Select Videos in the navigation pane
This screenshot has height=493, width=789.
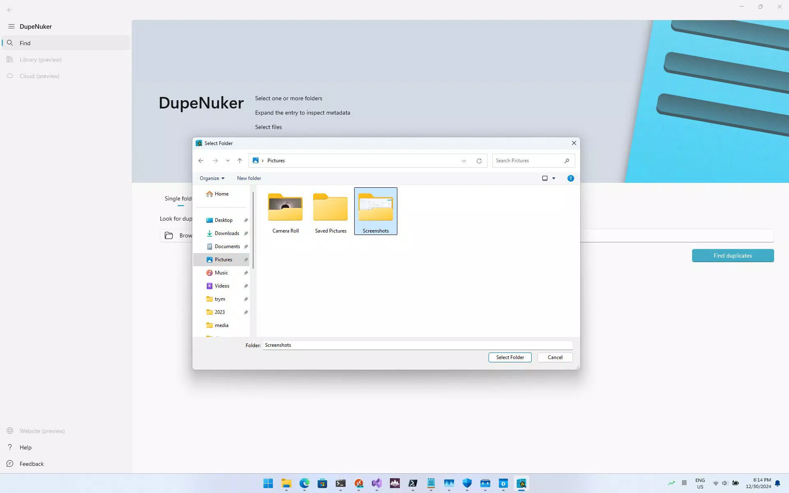click(x=222, y=286)
